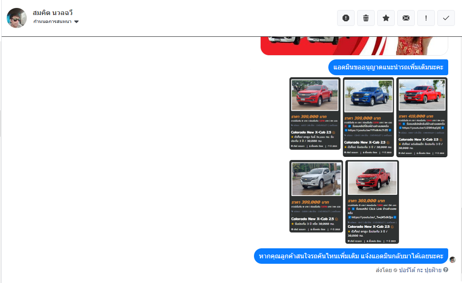Delete the conversation with trash icon
462x283 pixels.
click(x=366, y=18)
